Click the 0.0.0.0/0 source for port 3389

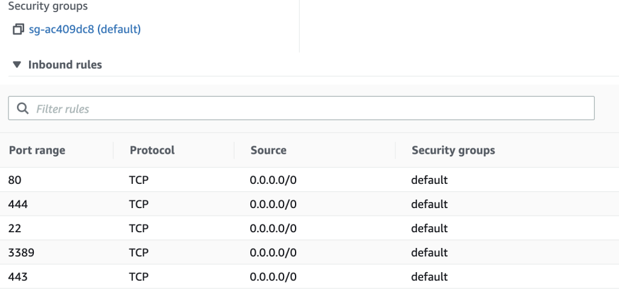[273, 252]
